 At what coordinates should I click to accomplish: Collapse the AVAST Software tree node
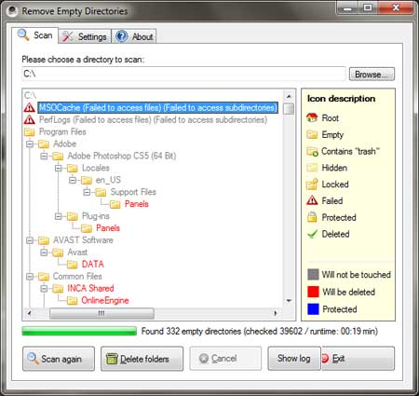click(x=30, y=240)
